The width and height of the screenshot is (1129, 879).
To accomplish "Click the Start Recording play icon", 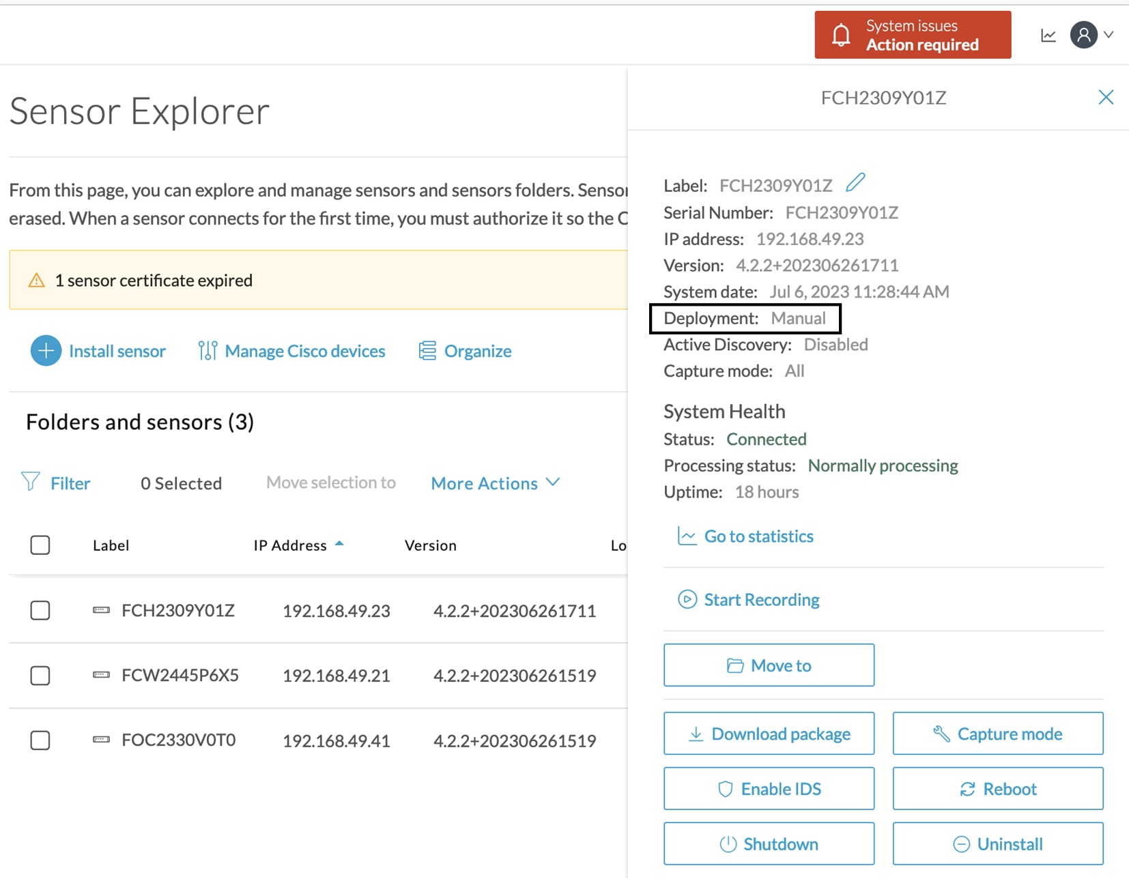I will pyautogui.click(x=687, y=599).
